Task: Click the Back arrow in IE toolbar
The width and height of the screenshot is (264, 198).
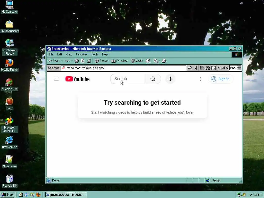Action: pos(54,61)
